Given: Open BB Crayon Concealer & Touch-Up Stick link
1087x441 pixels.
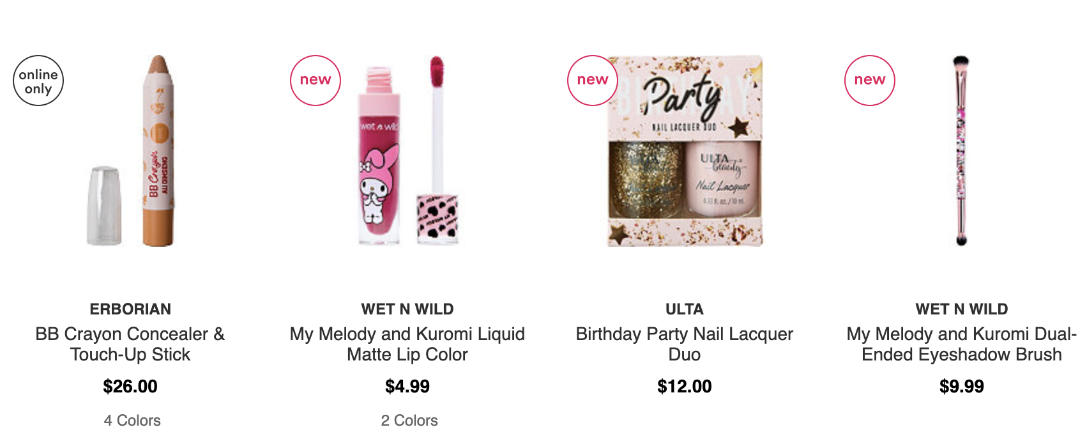Looking at the screenshot, I should point(130,344).
